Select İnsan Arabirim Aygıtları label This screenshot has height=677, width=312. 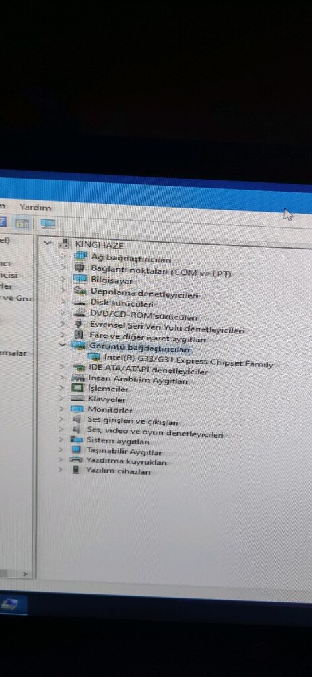137,380
